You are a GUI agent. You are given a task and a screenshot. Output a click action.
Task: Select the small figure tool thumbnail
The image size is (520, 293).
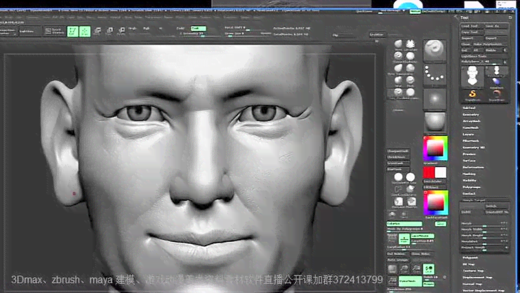(x=496, y=70)
